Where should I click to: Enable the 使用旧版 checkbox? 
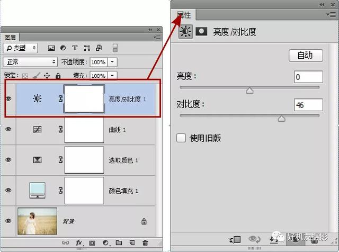click(x=181, y=138)
